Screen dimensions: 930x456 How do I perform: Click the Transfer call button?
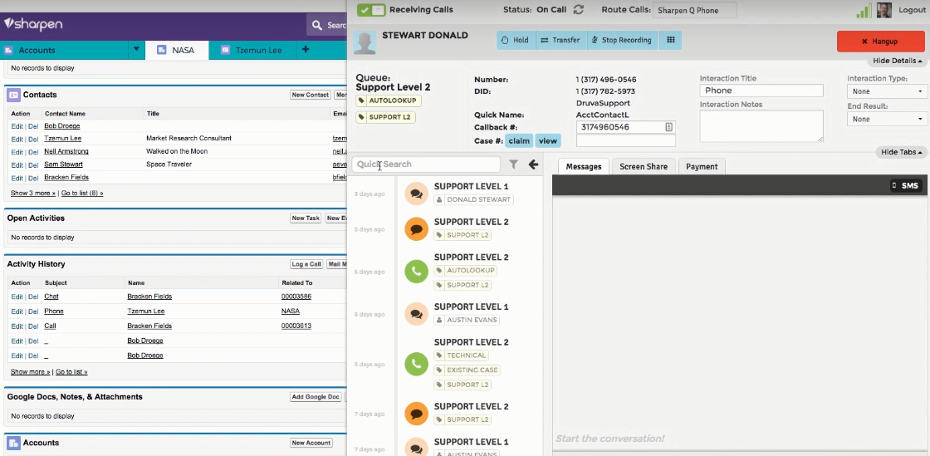pyautogui.click(x=560, y=41)
